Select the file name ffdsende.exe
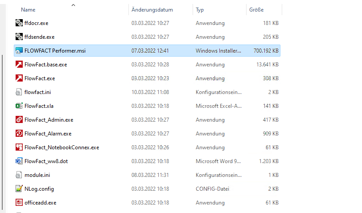 click(40, 37)
